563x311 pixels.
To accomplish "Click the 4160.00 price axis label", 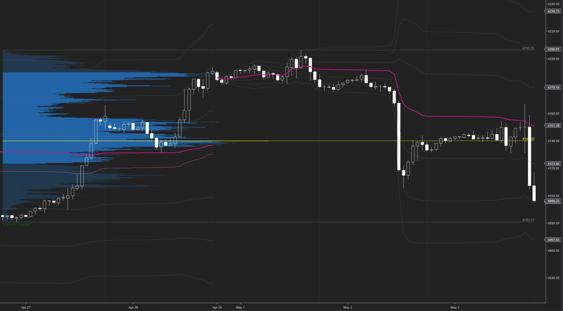I will (x=553, y=114).
